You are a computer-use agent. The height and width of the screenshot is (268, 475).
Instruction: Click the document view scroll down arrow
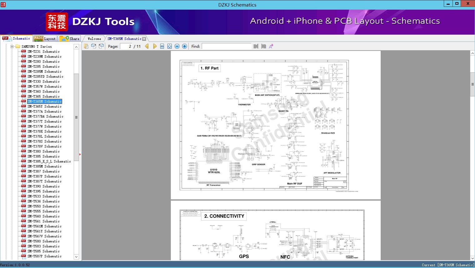473,258
